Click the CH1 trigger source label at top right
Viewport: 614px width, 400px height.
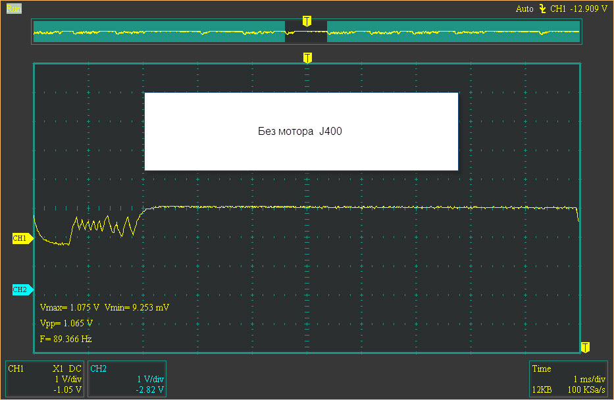click(x=558, y=9)
